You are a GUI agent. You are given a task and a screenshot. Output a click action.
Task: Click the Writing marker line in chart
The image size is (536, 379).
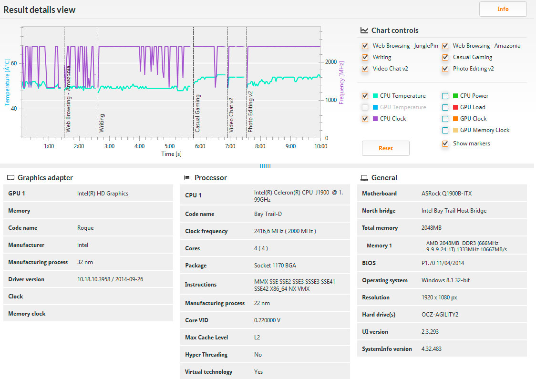[x=98, y=95]
